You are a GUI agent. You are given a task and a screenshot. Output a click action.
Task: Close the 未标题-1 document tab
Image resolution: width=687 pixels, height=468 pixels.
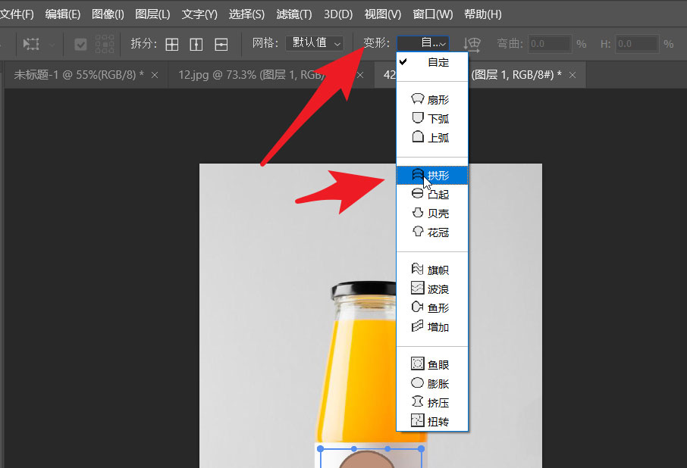coord(155,75)
